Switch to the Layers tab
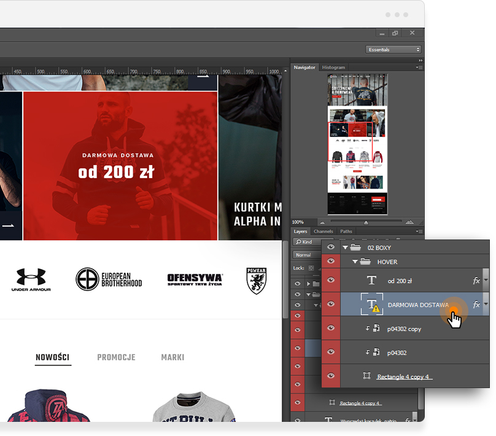 (300, 232)
